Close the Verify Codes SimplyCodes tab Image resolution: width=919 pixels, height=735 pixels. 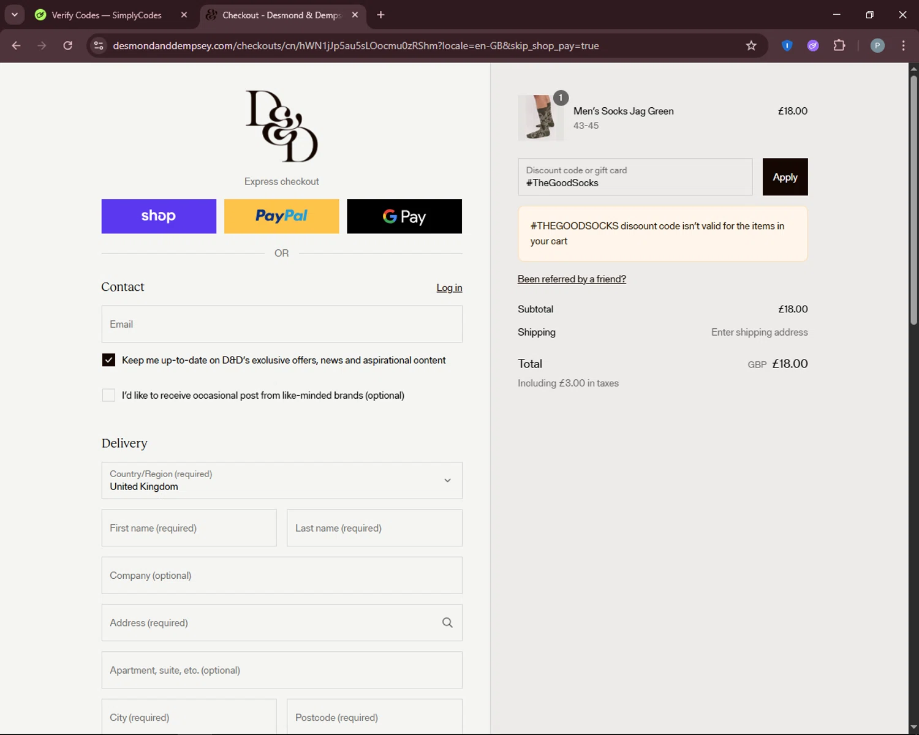[184, 15]
